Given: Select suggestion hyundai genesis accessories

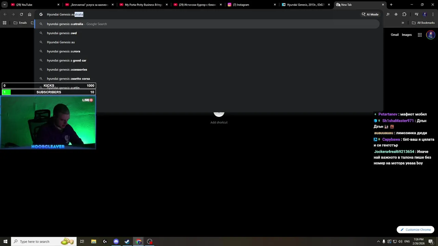Looking at the screenshot, I should pyautogui.click(x=207, y=69).
